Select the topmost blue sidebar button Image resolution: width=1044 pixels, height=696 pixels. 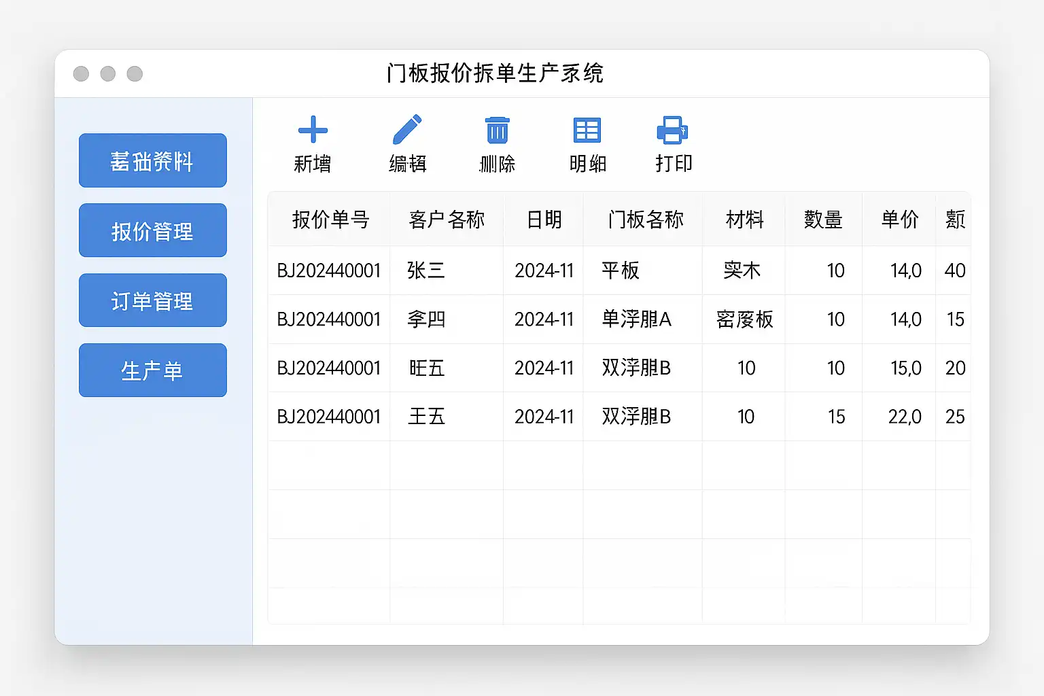click(153, 160)
